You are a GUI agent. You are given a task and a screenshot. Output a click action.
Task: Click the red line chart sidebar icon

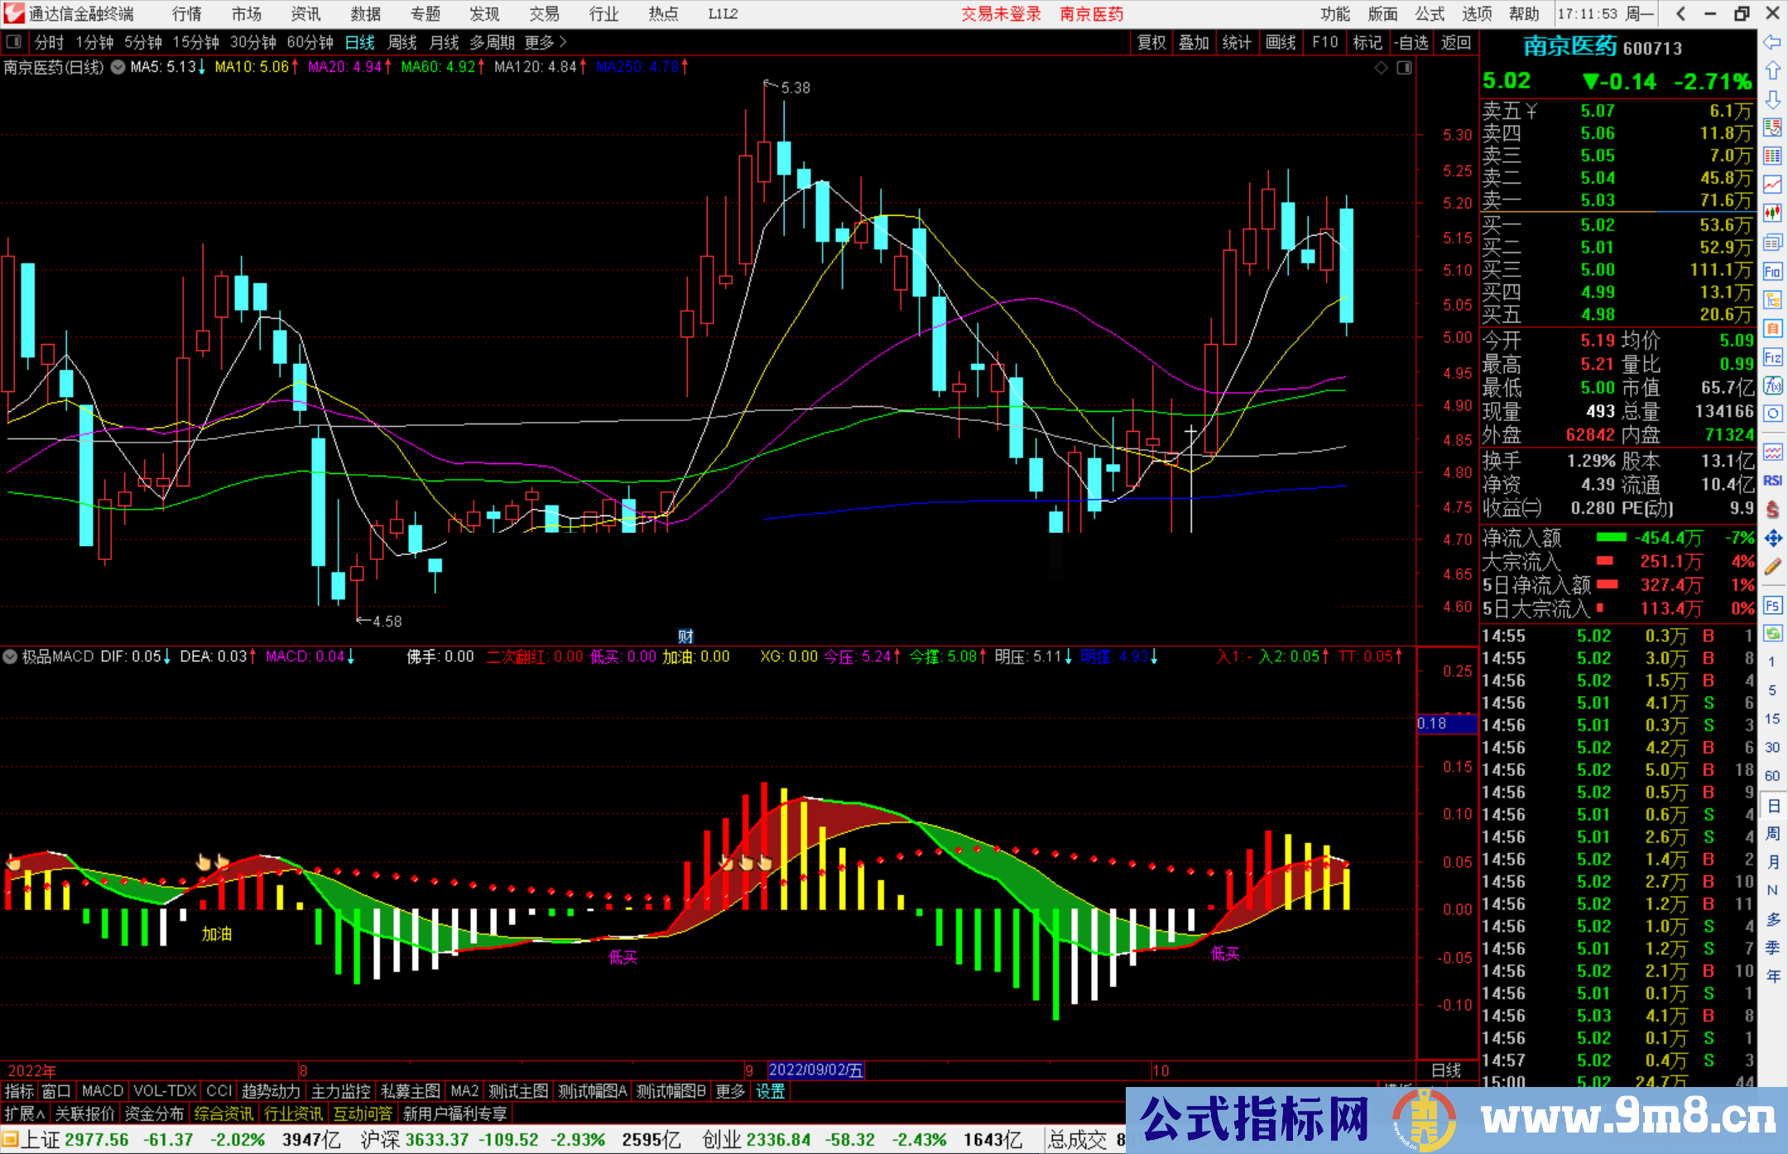pyautogui.click(x=1772, y=184)
